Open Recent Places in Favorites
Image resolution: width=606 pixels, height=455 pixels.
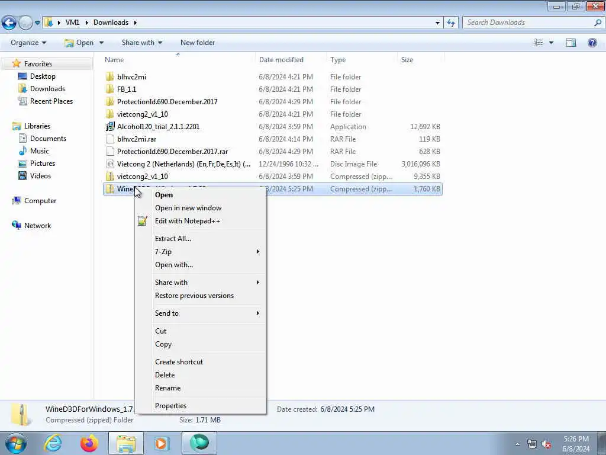pos(51,101)
